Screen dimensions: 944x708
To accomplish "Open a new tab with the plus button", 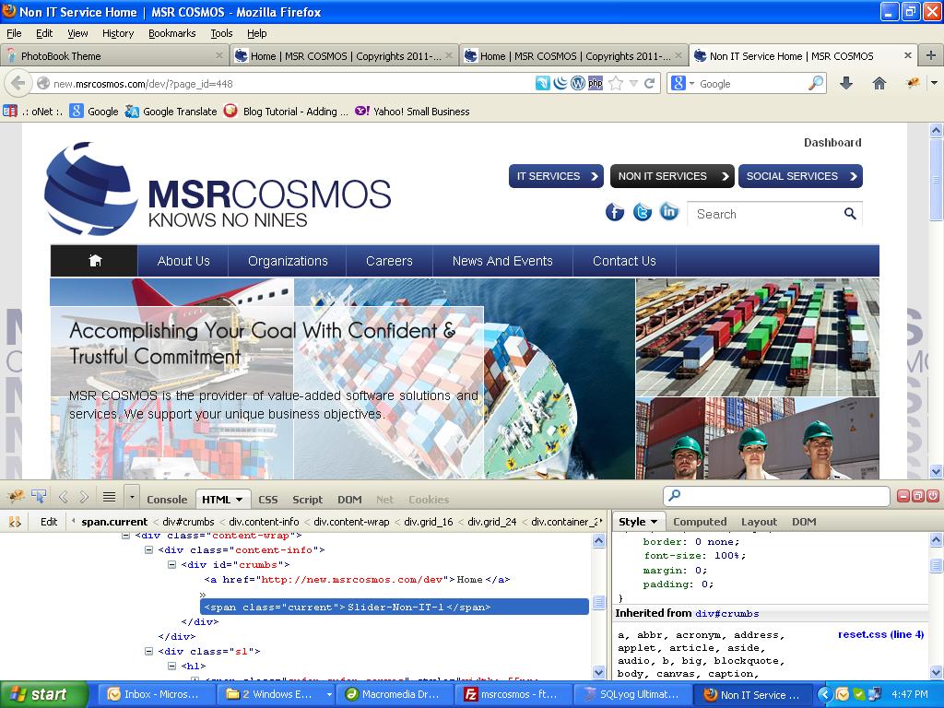I will (x=930, y=55).
